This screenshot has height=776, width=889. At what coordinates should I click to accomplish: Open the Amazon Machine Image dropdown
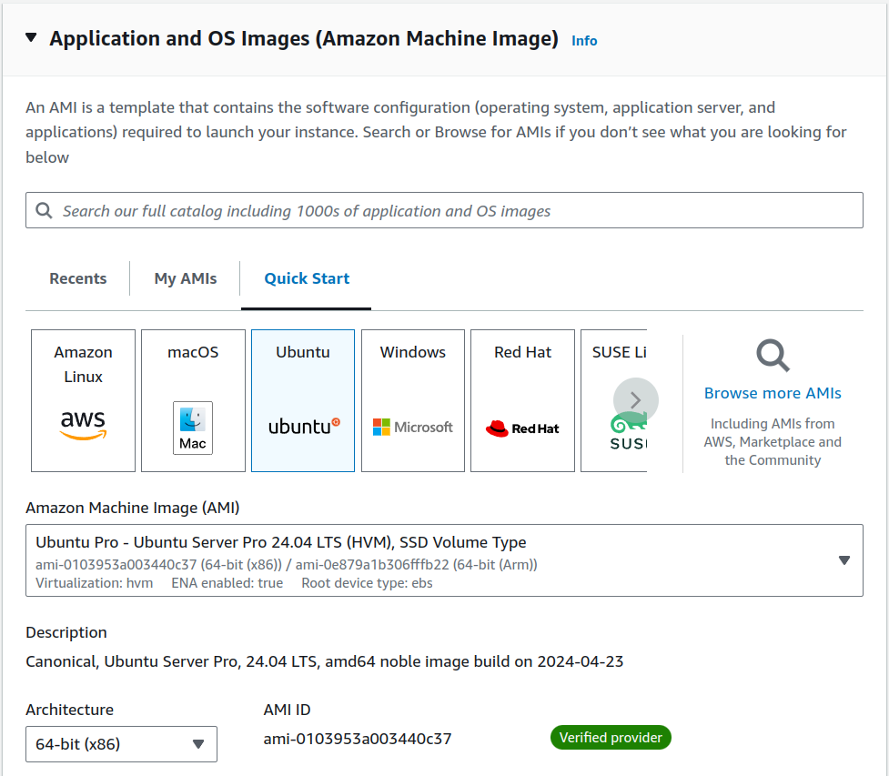point(444,560)
